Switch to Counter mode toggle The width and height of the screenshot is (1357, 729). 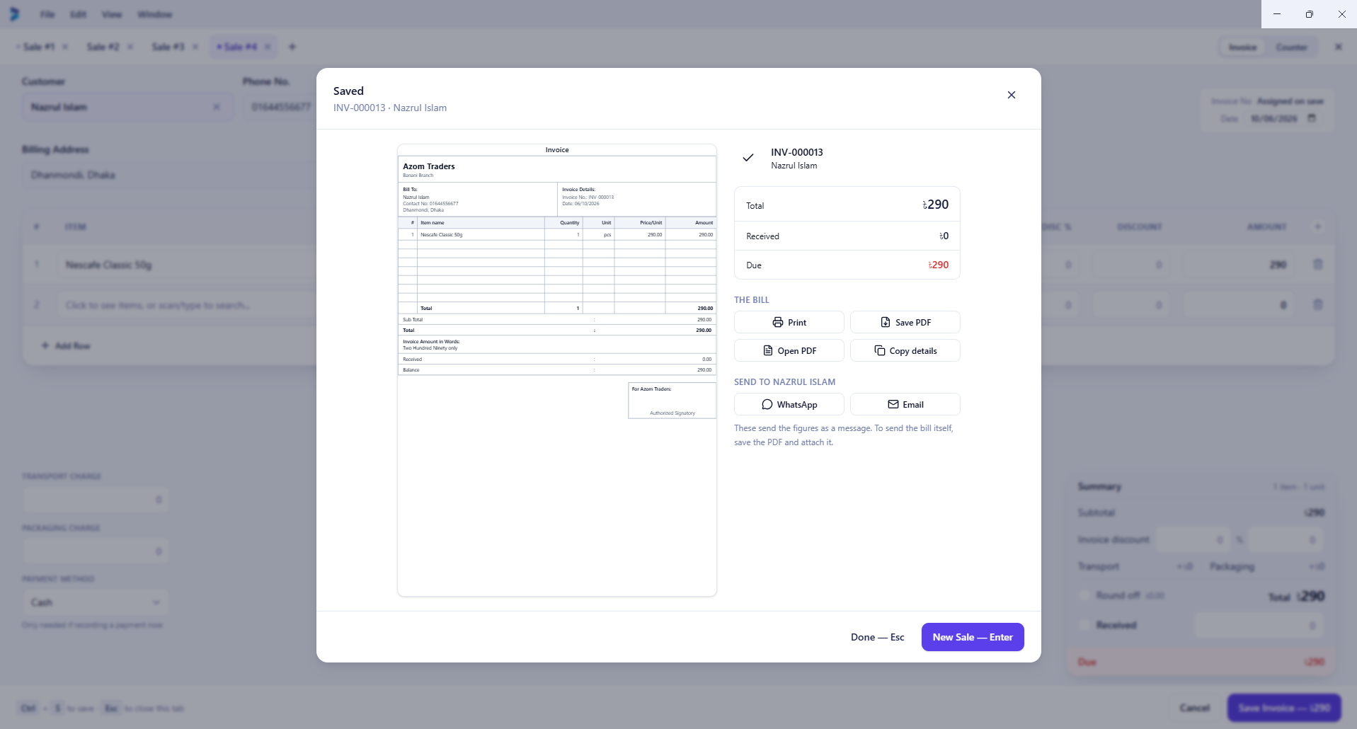pyautogui.click(x=1291, y=47)
